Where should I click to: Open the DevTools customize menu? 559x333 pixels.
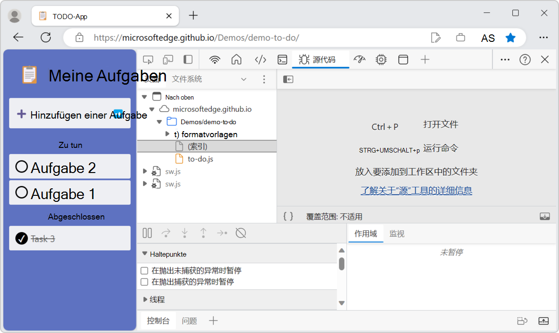click(504, 60)
